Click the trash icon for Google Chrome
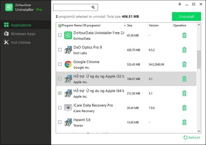The width and height of the screenshot is (206, 145). (x=184, y=64)
